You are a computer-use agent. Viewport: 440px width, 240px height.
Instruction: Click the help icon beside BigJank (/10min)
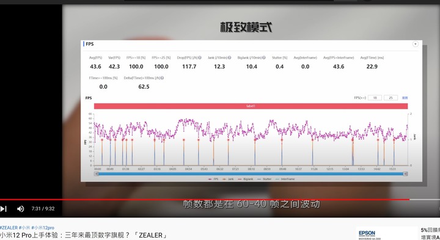tap(264, 58)
